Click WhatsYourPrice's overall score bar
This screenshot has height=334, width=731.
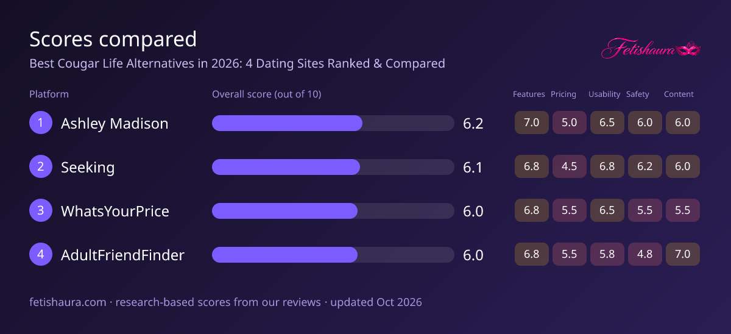(333, 210)
